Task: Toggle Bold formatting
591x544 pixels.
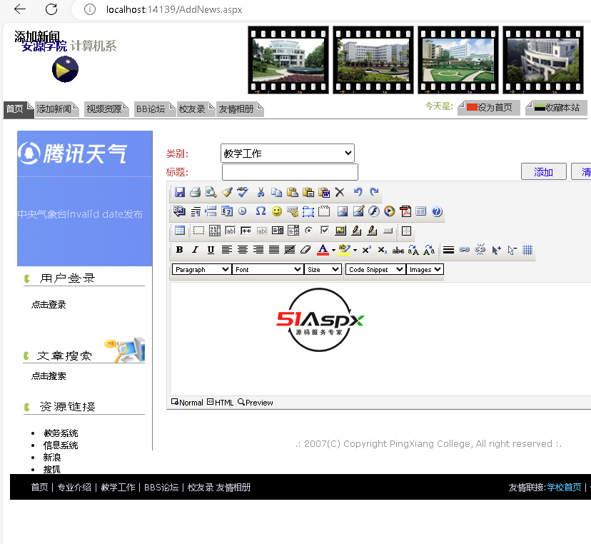Action: (x=179, y=250)
